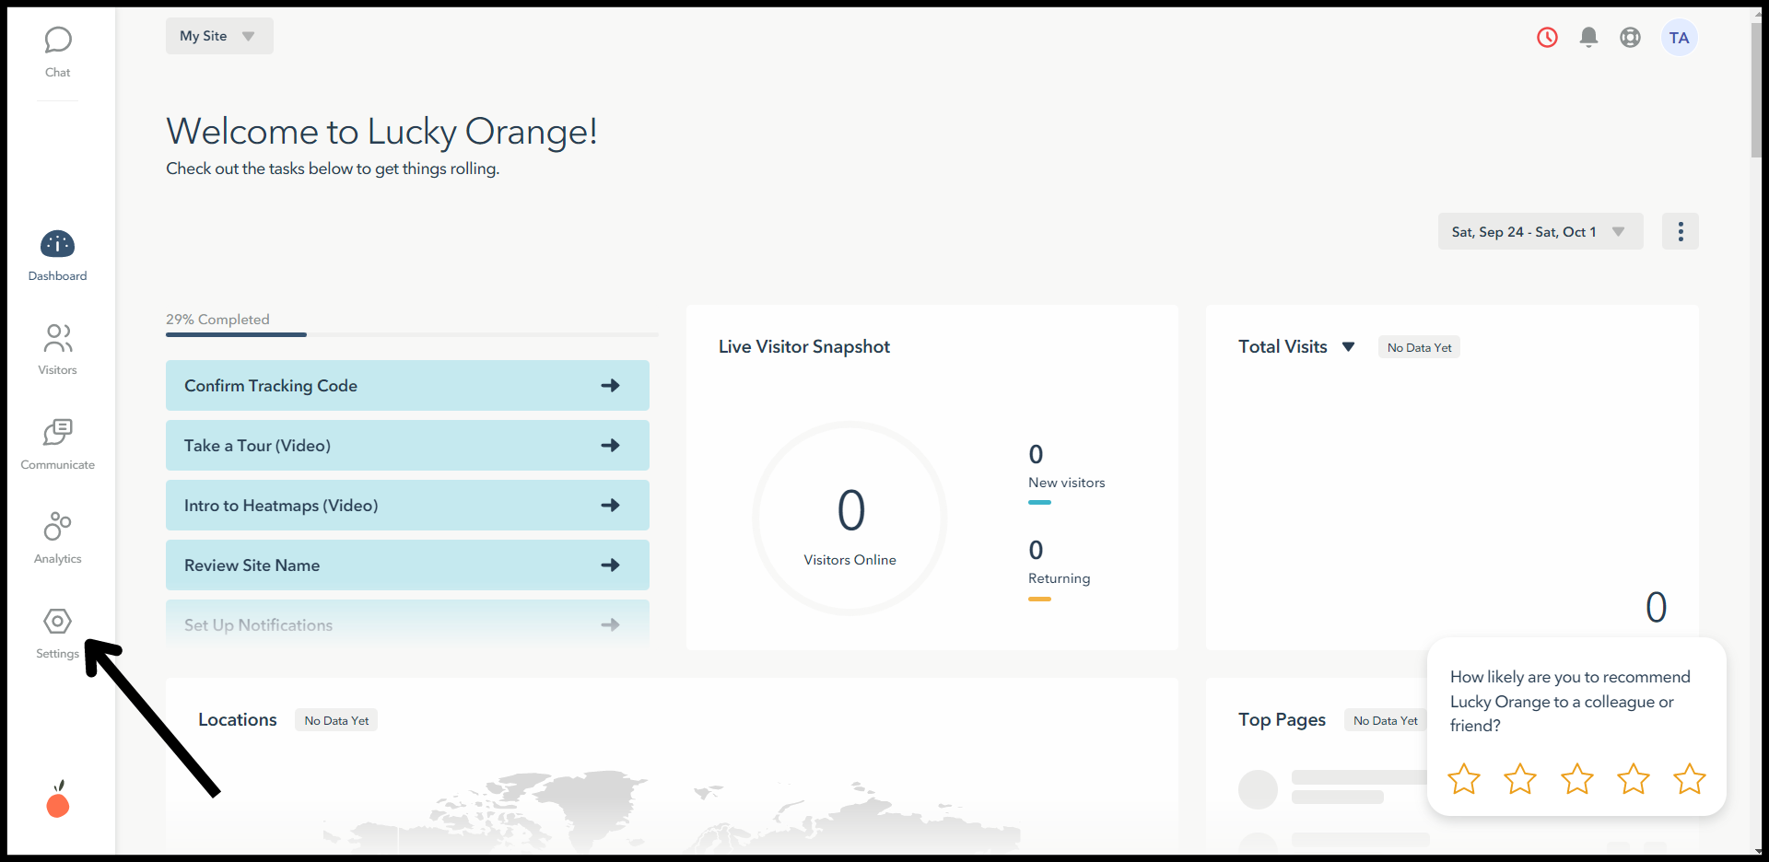Click the page vertical scrollbar

[x=1756, y=92]
